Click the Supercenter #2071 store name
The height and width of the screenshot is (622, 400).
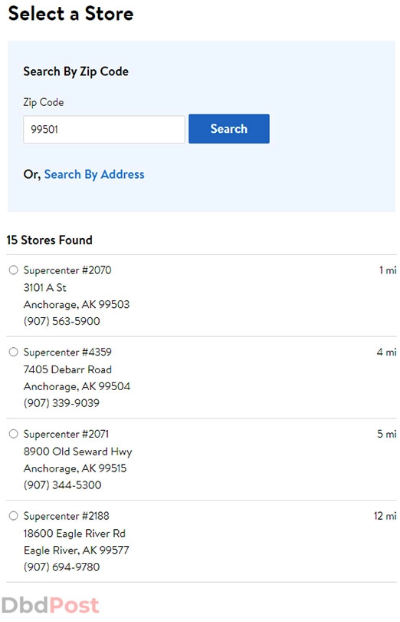click(66, 434)
